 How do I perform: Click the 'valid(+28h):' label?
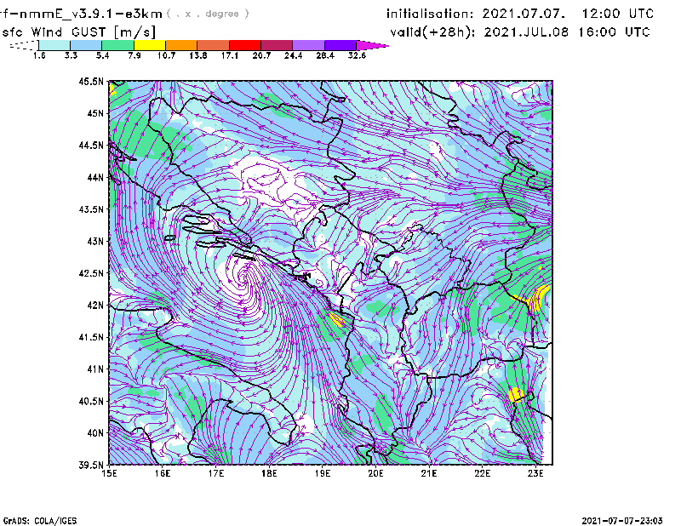pos(432,32)
